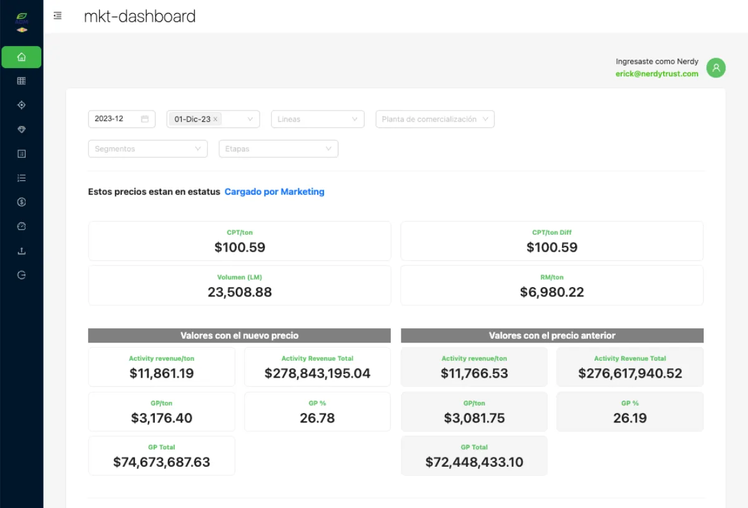Viewport: 748px width, 508px height.
Task: Click Activity revenue/ton value $11,861.19
Action: click(x=162, y=373)
